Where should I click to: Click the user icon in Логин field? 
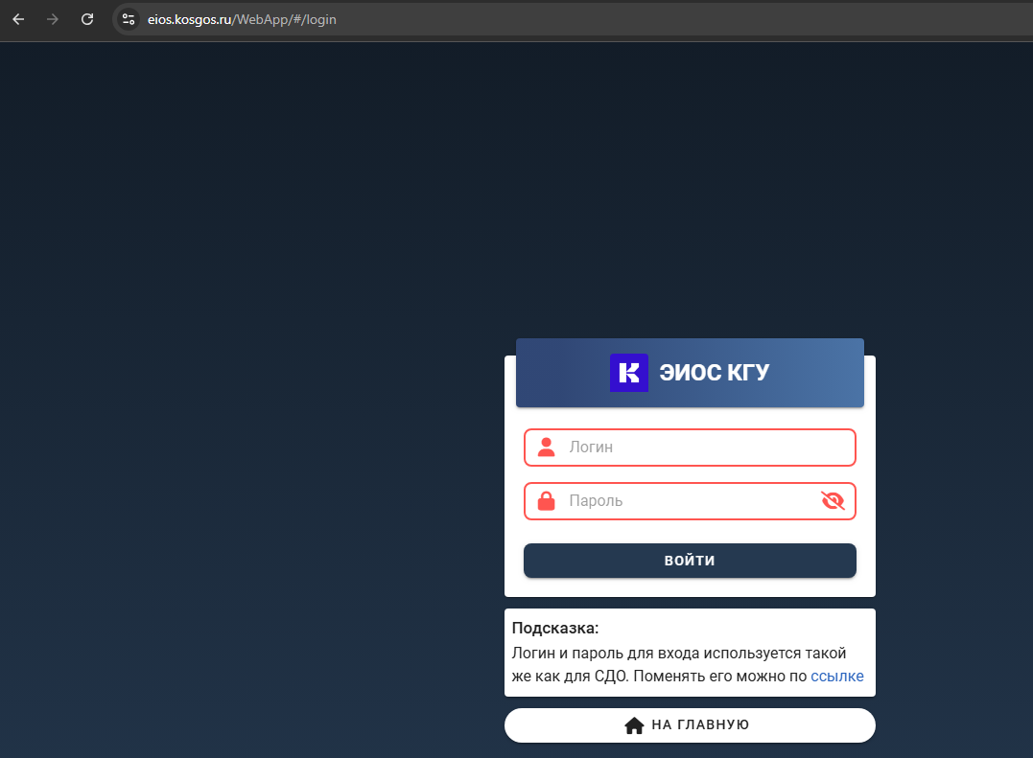(546, 448)
